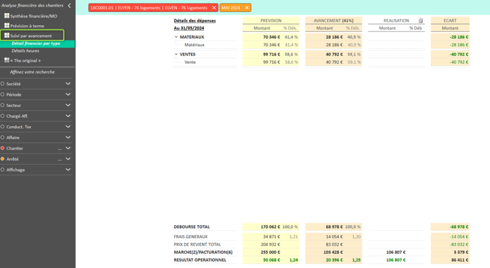The image size is (490, 268).
Task: Collapse the VENTES row group
Action: tap(176, 54)
